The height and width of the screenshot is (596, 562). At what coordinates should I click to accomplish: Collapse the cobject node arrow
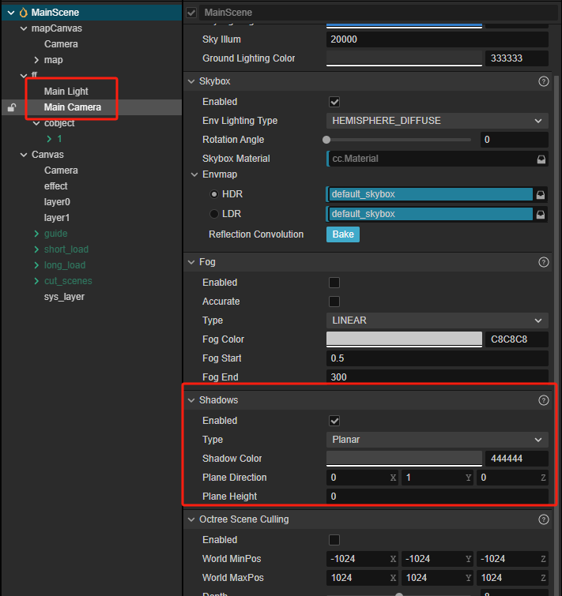point(36,123)
